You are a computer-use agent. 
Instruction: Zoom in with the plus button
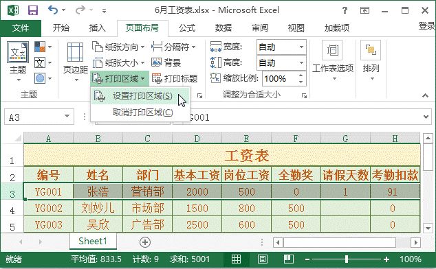tap(386, 259)
